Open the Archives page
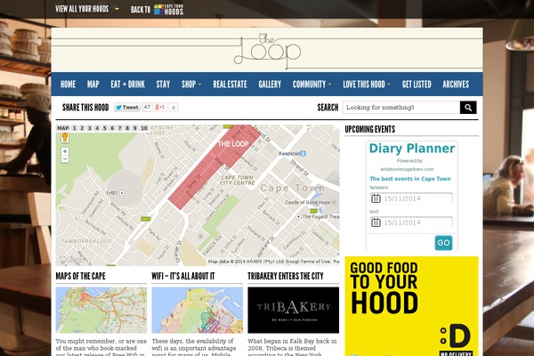The height and width of the screenshot is (356, 534). [456, 85]
